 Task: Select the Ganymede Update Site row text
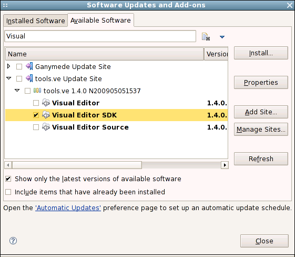click(x=73, y=67)
